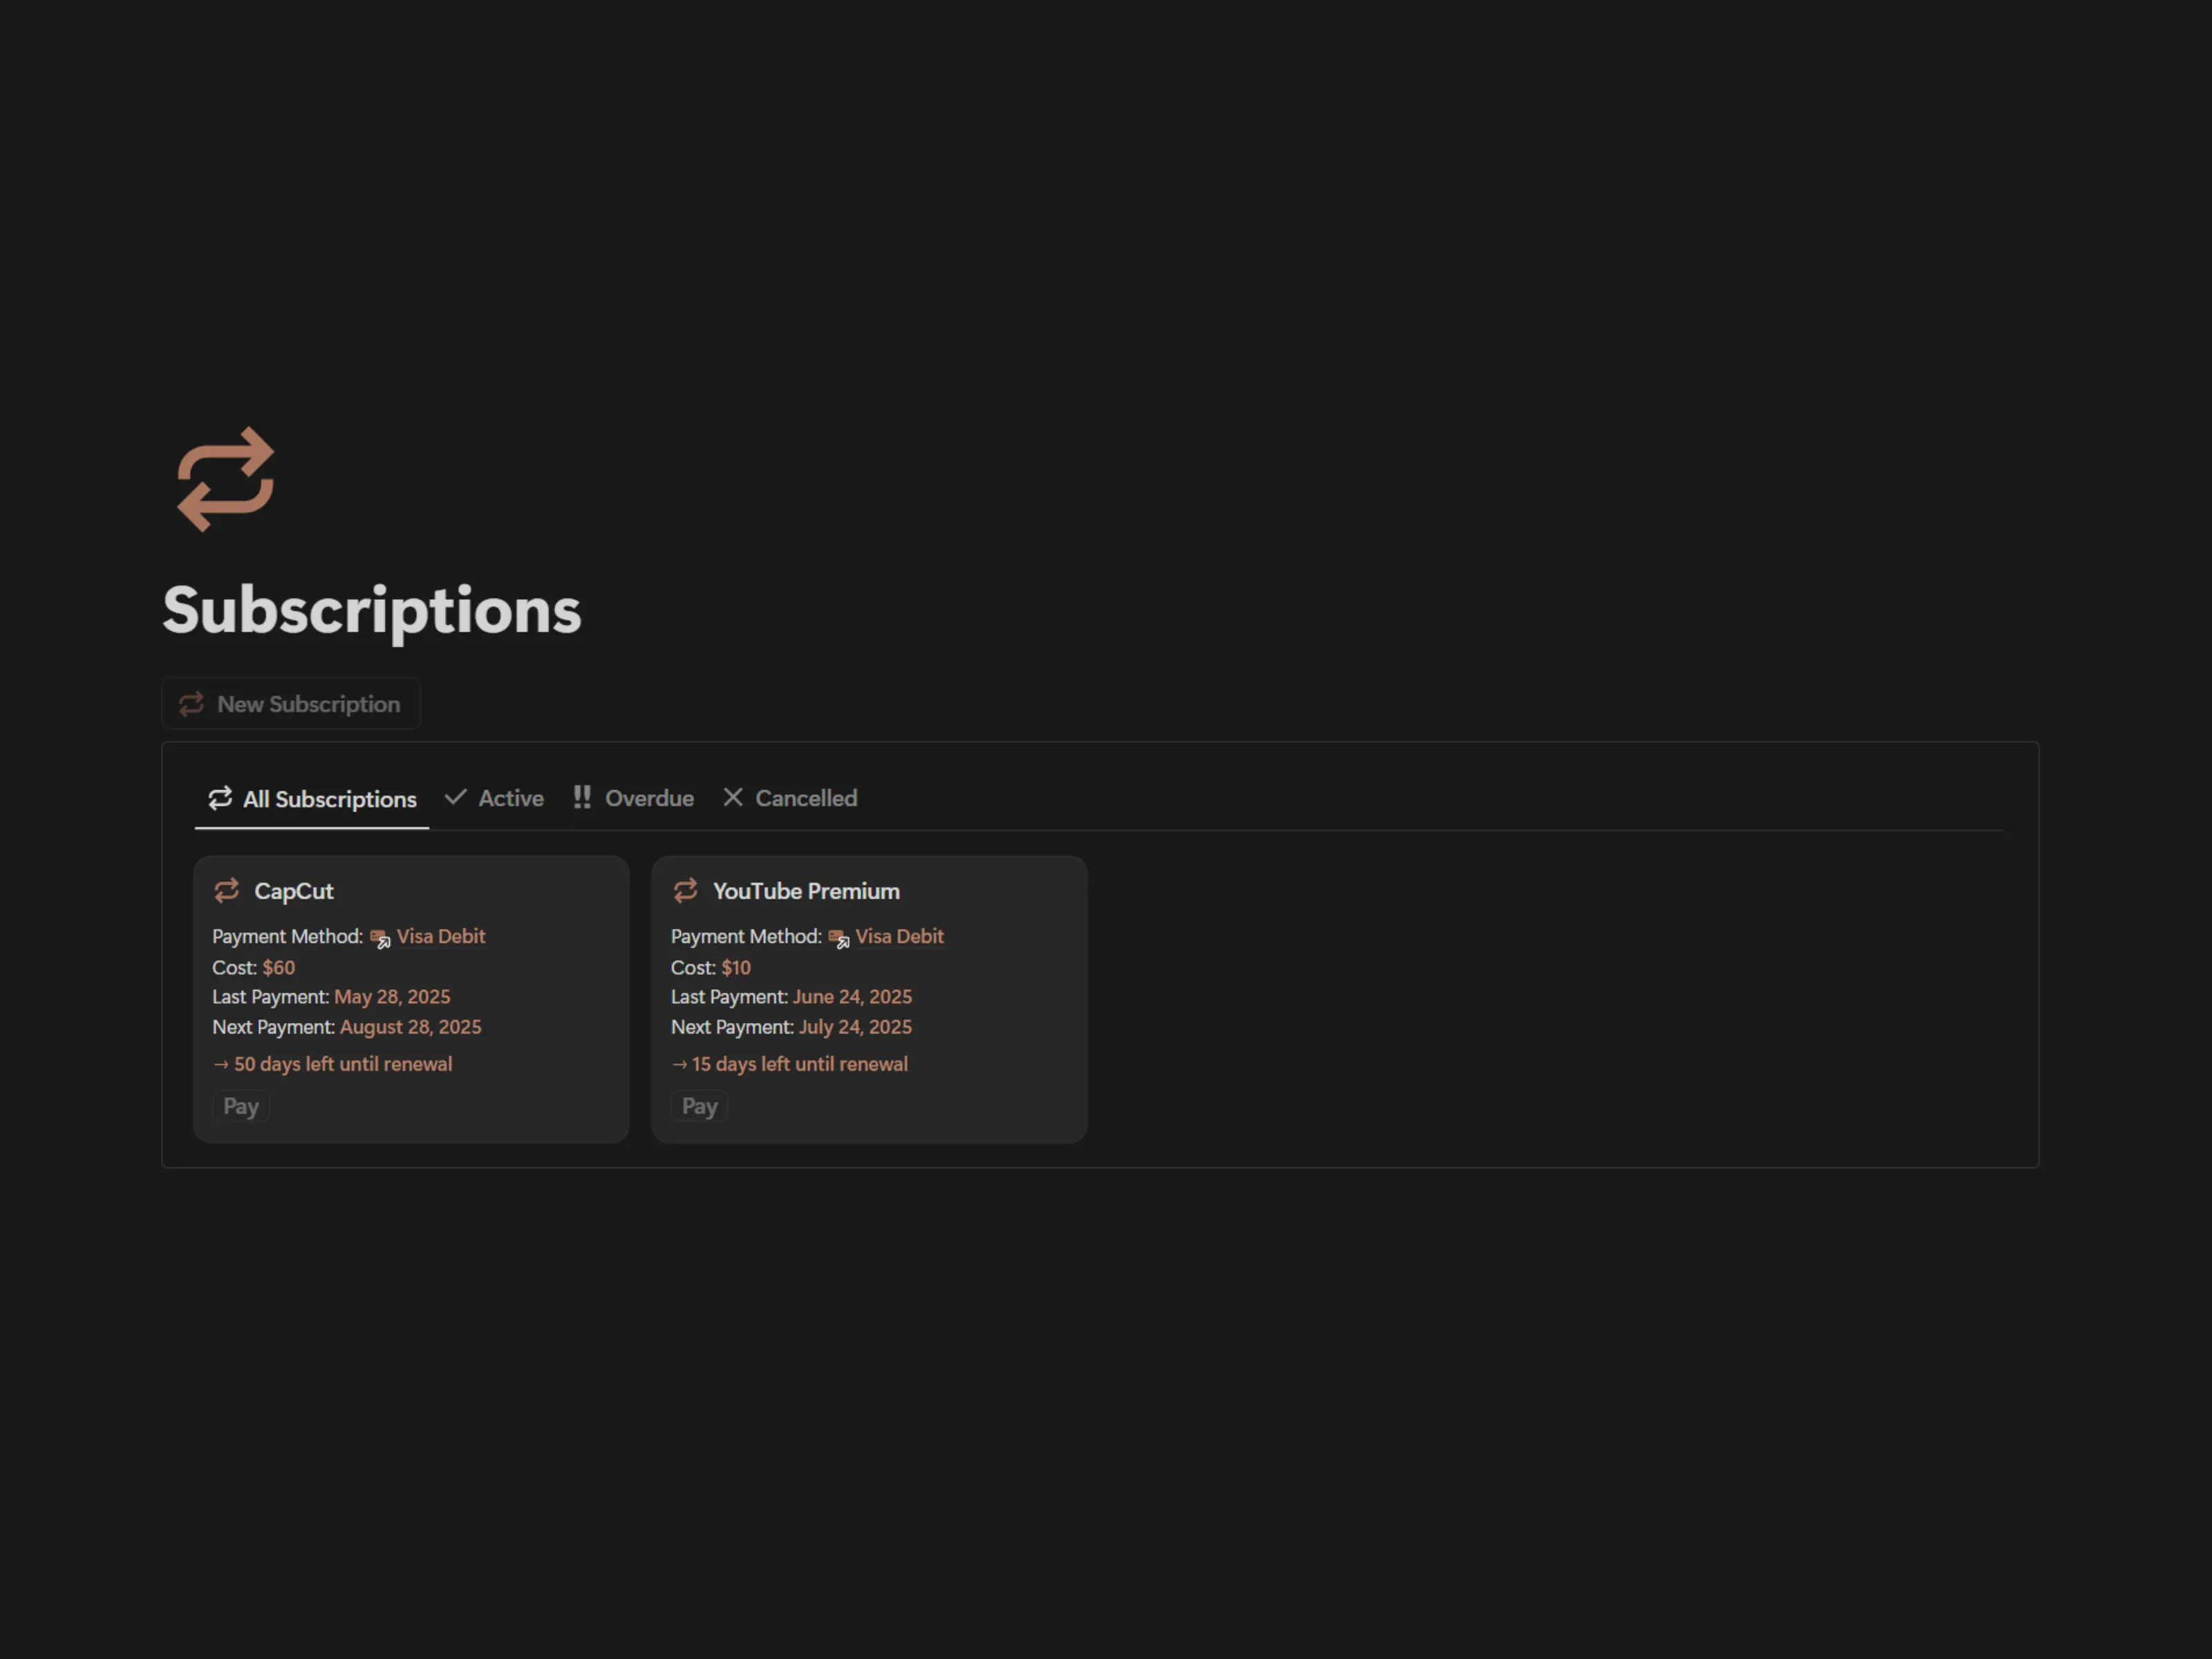Viewport: 2212px width, 1659px height.
Task: Open the Visa Debit link under YouTube Premium
Action: click(x=899, y=936)
